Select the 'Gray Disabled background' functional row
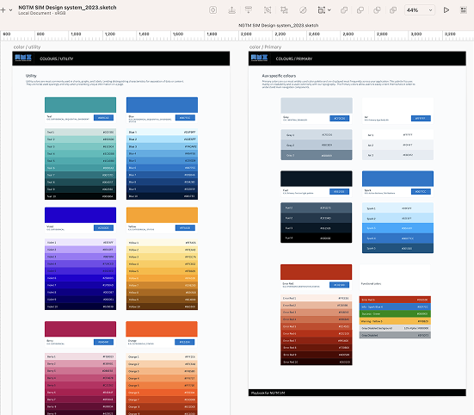 point(395,328)
